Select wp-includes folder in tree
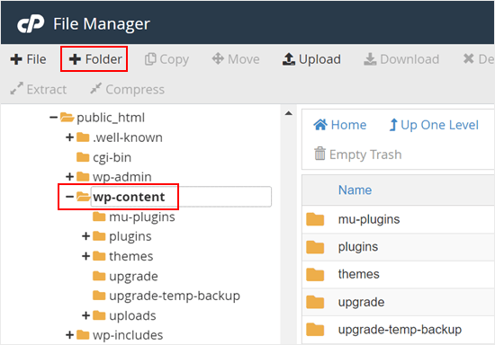The image size is (495, 345). tap(128, 335)
